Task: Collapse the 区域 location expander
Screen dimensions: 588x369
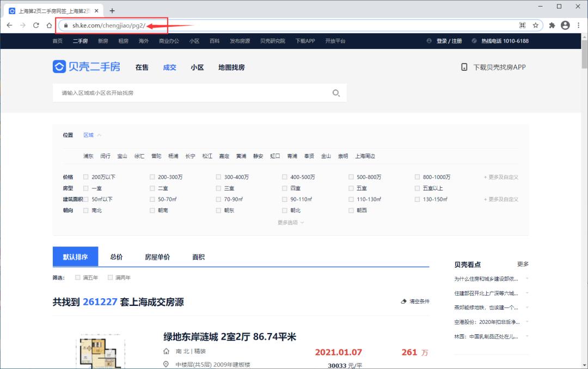Action: (92, 135)
